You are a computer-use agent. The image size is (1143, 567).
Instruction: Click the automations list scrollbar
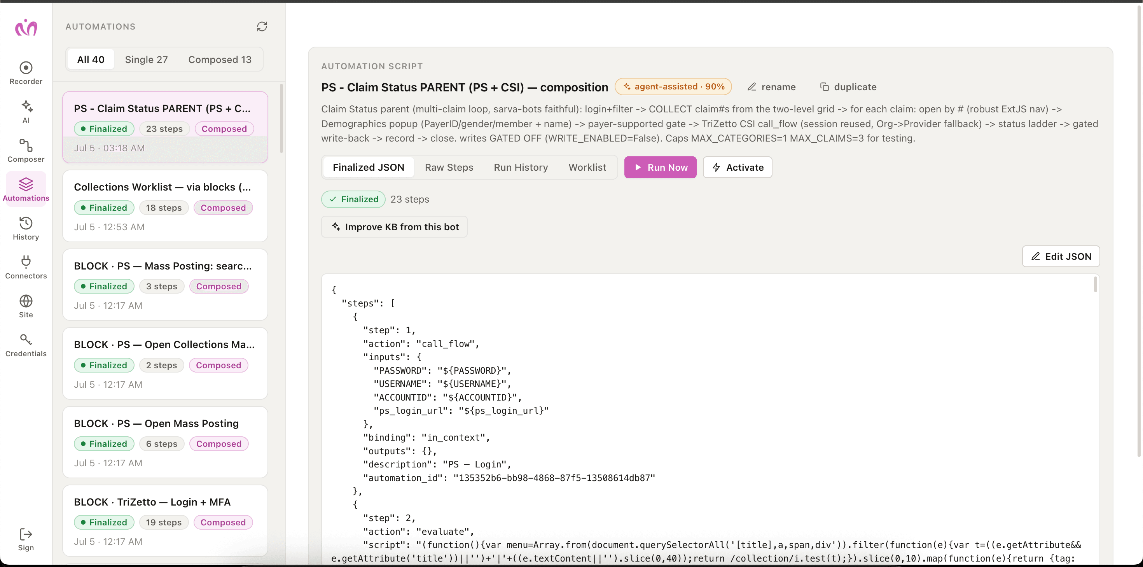coord(281,119)
